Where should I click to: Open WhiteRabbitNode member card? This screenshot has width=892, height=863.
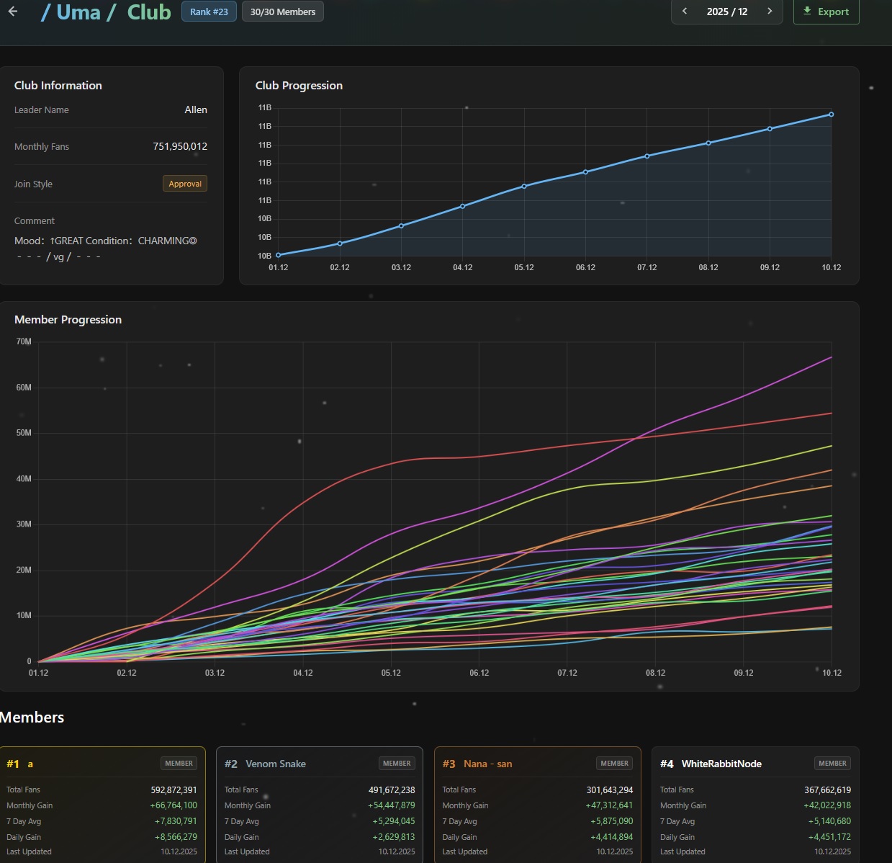point(755,805)
